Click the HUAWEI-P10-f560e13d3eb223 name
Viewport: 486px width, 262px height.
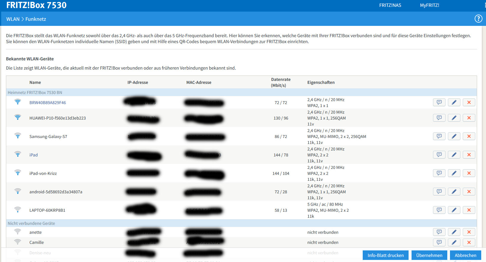point(57,118)
